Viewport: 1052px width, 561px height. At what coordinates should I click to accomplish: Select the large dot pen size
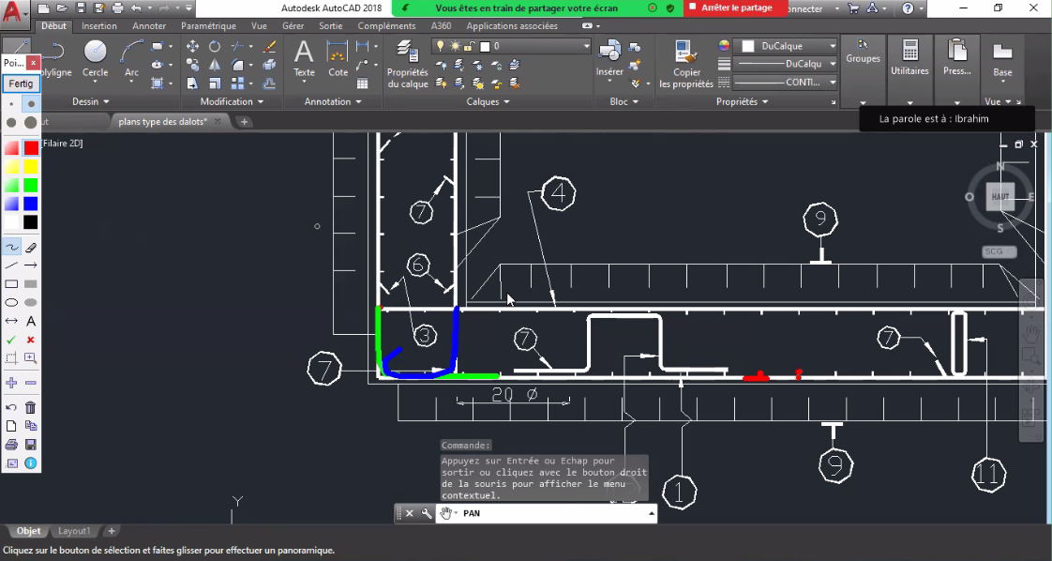[x=30, y=122]
